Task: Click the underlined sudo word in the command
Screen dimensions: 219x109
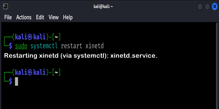Action: pos(21,46)
